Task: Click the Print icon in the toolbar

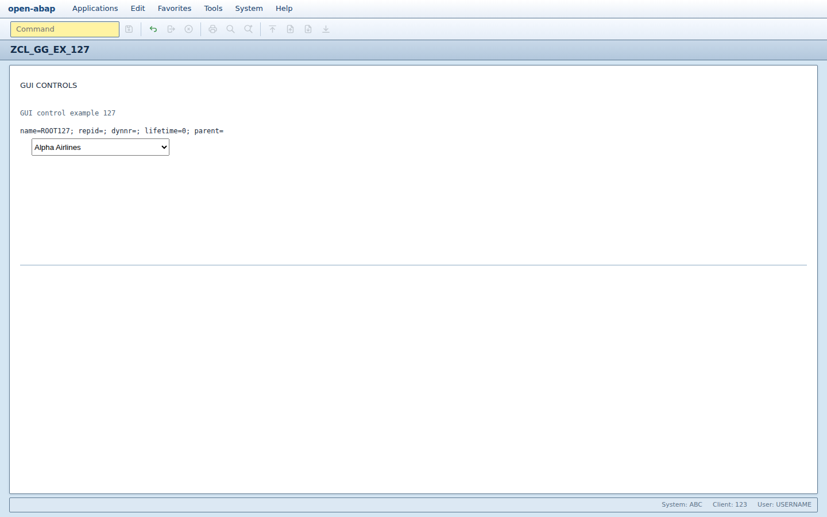Action: 213,29
